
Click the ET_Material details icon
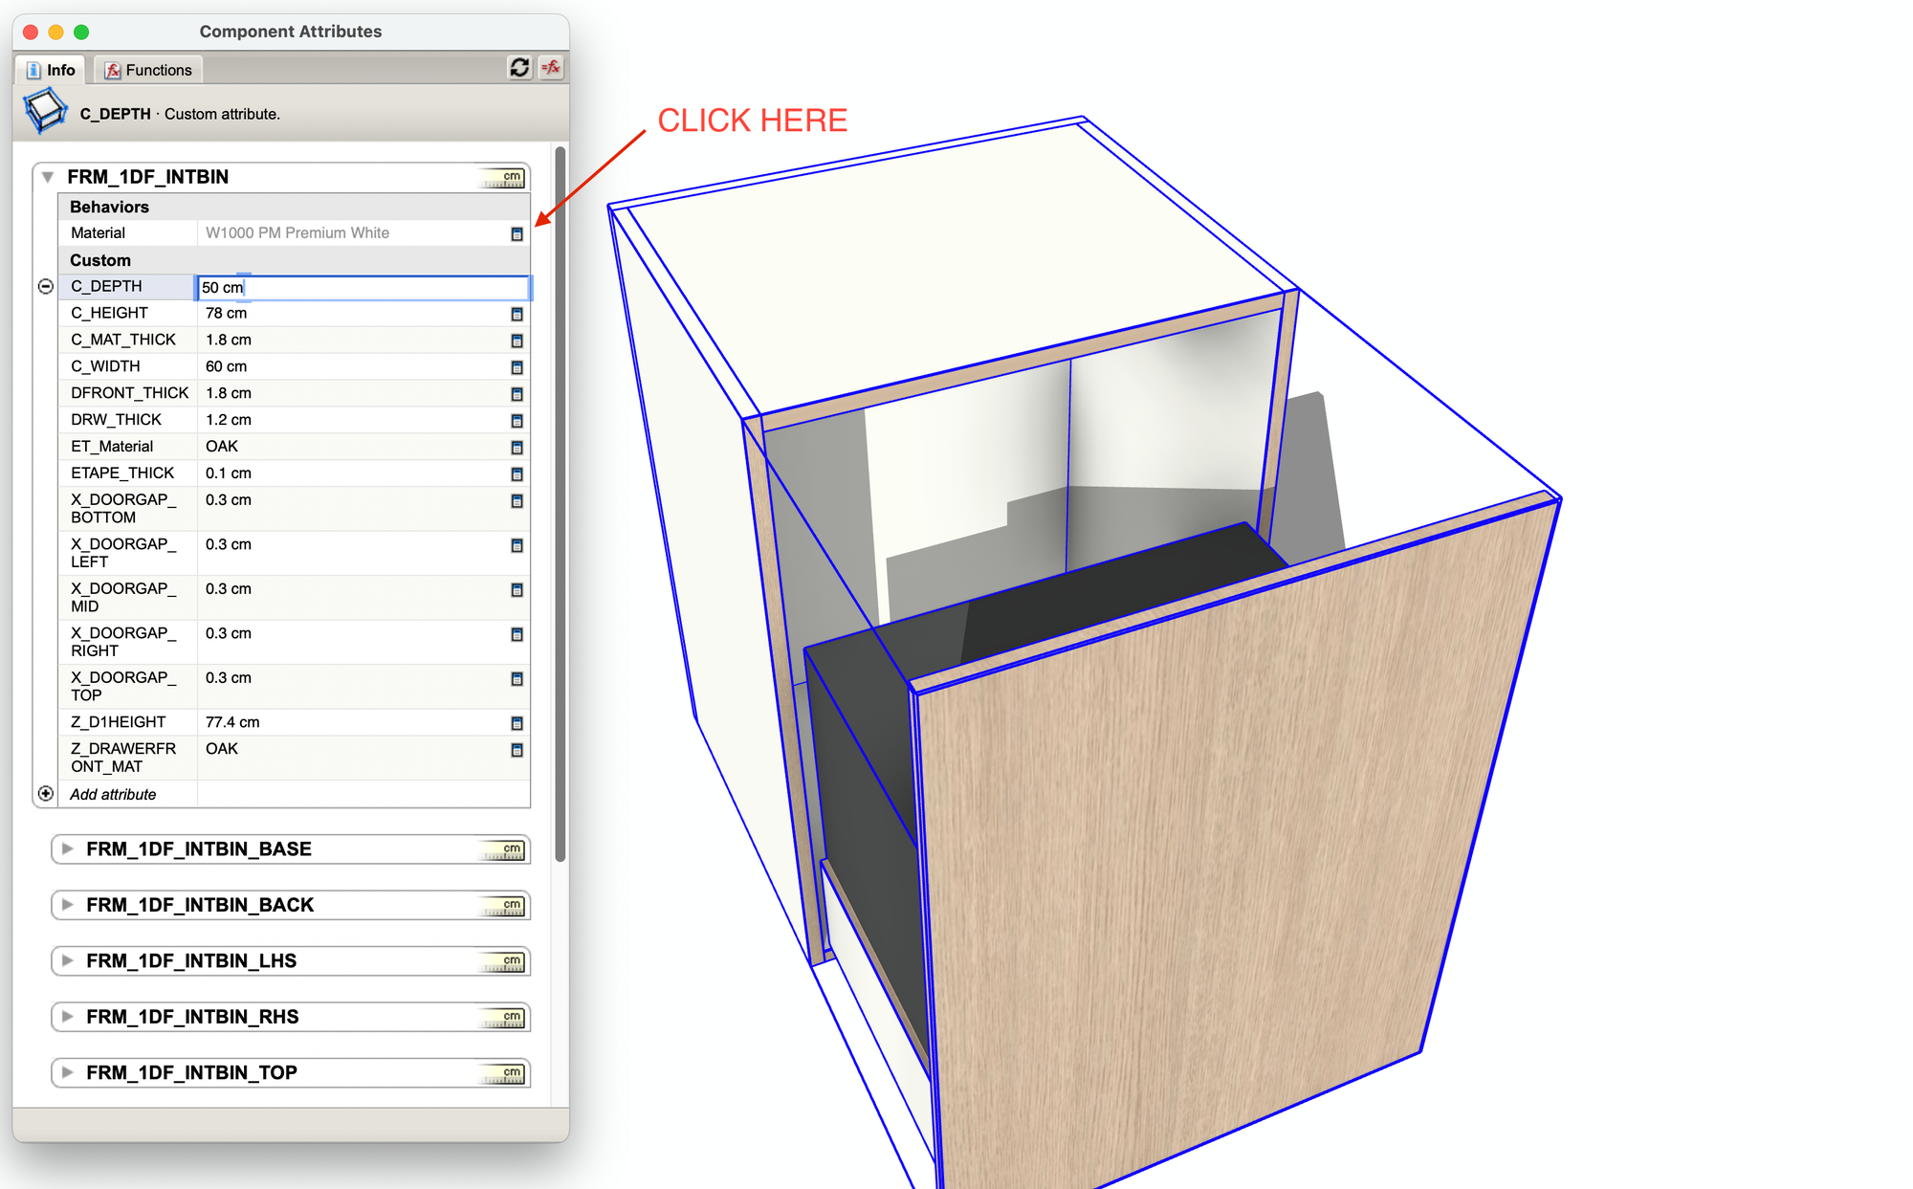[x=517, y=448]
